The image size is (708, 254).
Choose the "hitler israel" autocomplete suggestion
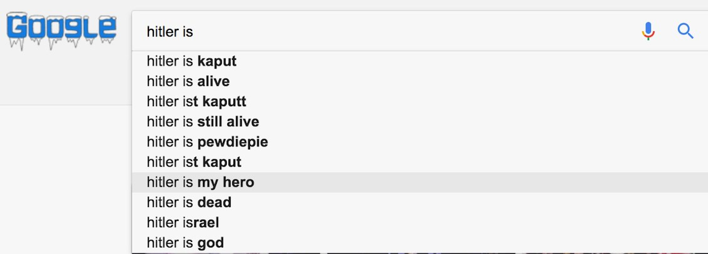(183, 222)
